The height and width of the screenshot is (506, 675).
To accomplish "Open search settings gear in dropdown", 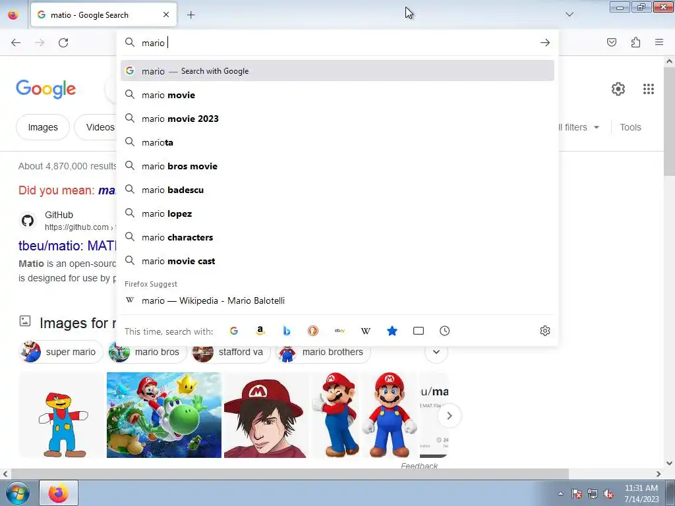I will (x=545, y=331).
